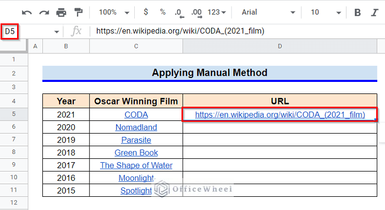This screenshot has width=385, height=210.
Task: Open the CODA film link
Action: tap(136, 114)
